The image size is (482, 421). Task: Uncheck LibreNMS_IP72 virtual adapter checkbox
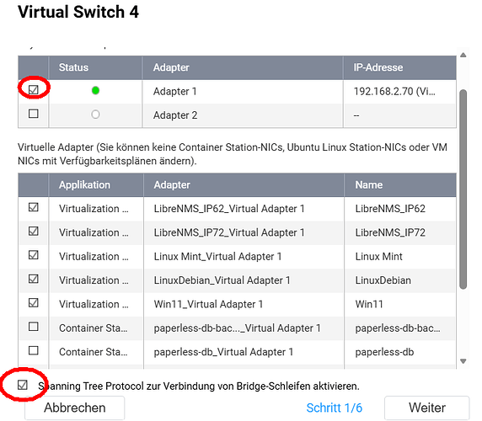[33, 231]
